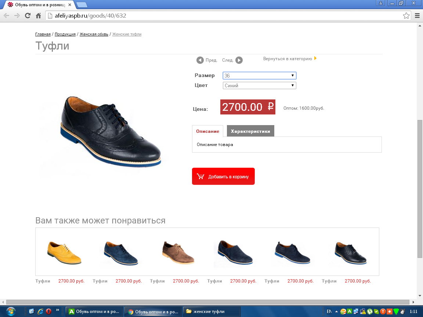Launch Opera from the quick launch bar

pos(48,311)
